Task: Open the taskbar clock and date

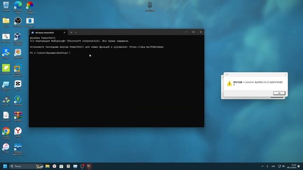Action: pyautogui.click(x=292, y=166)
